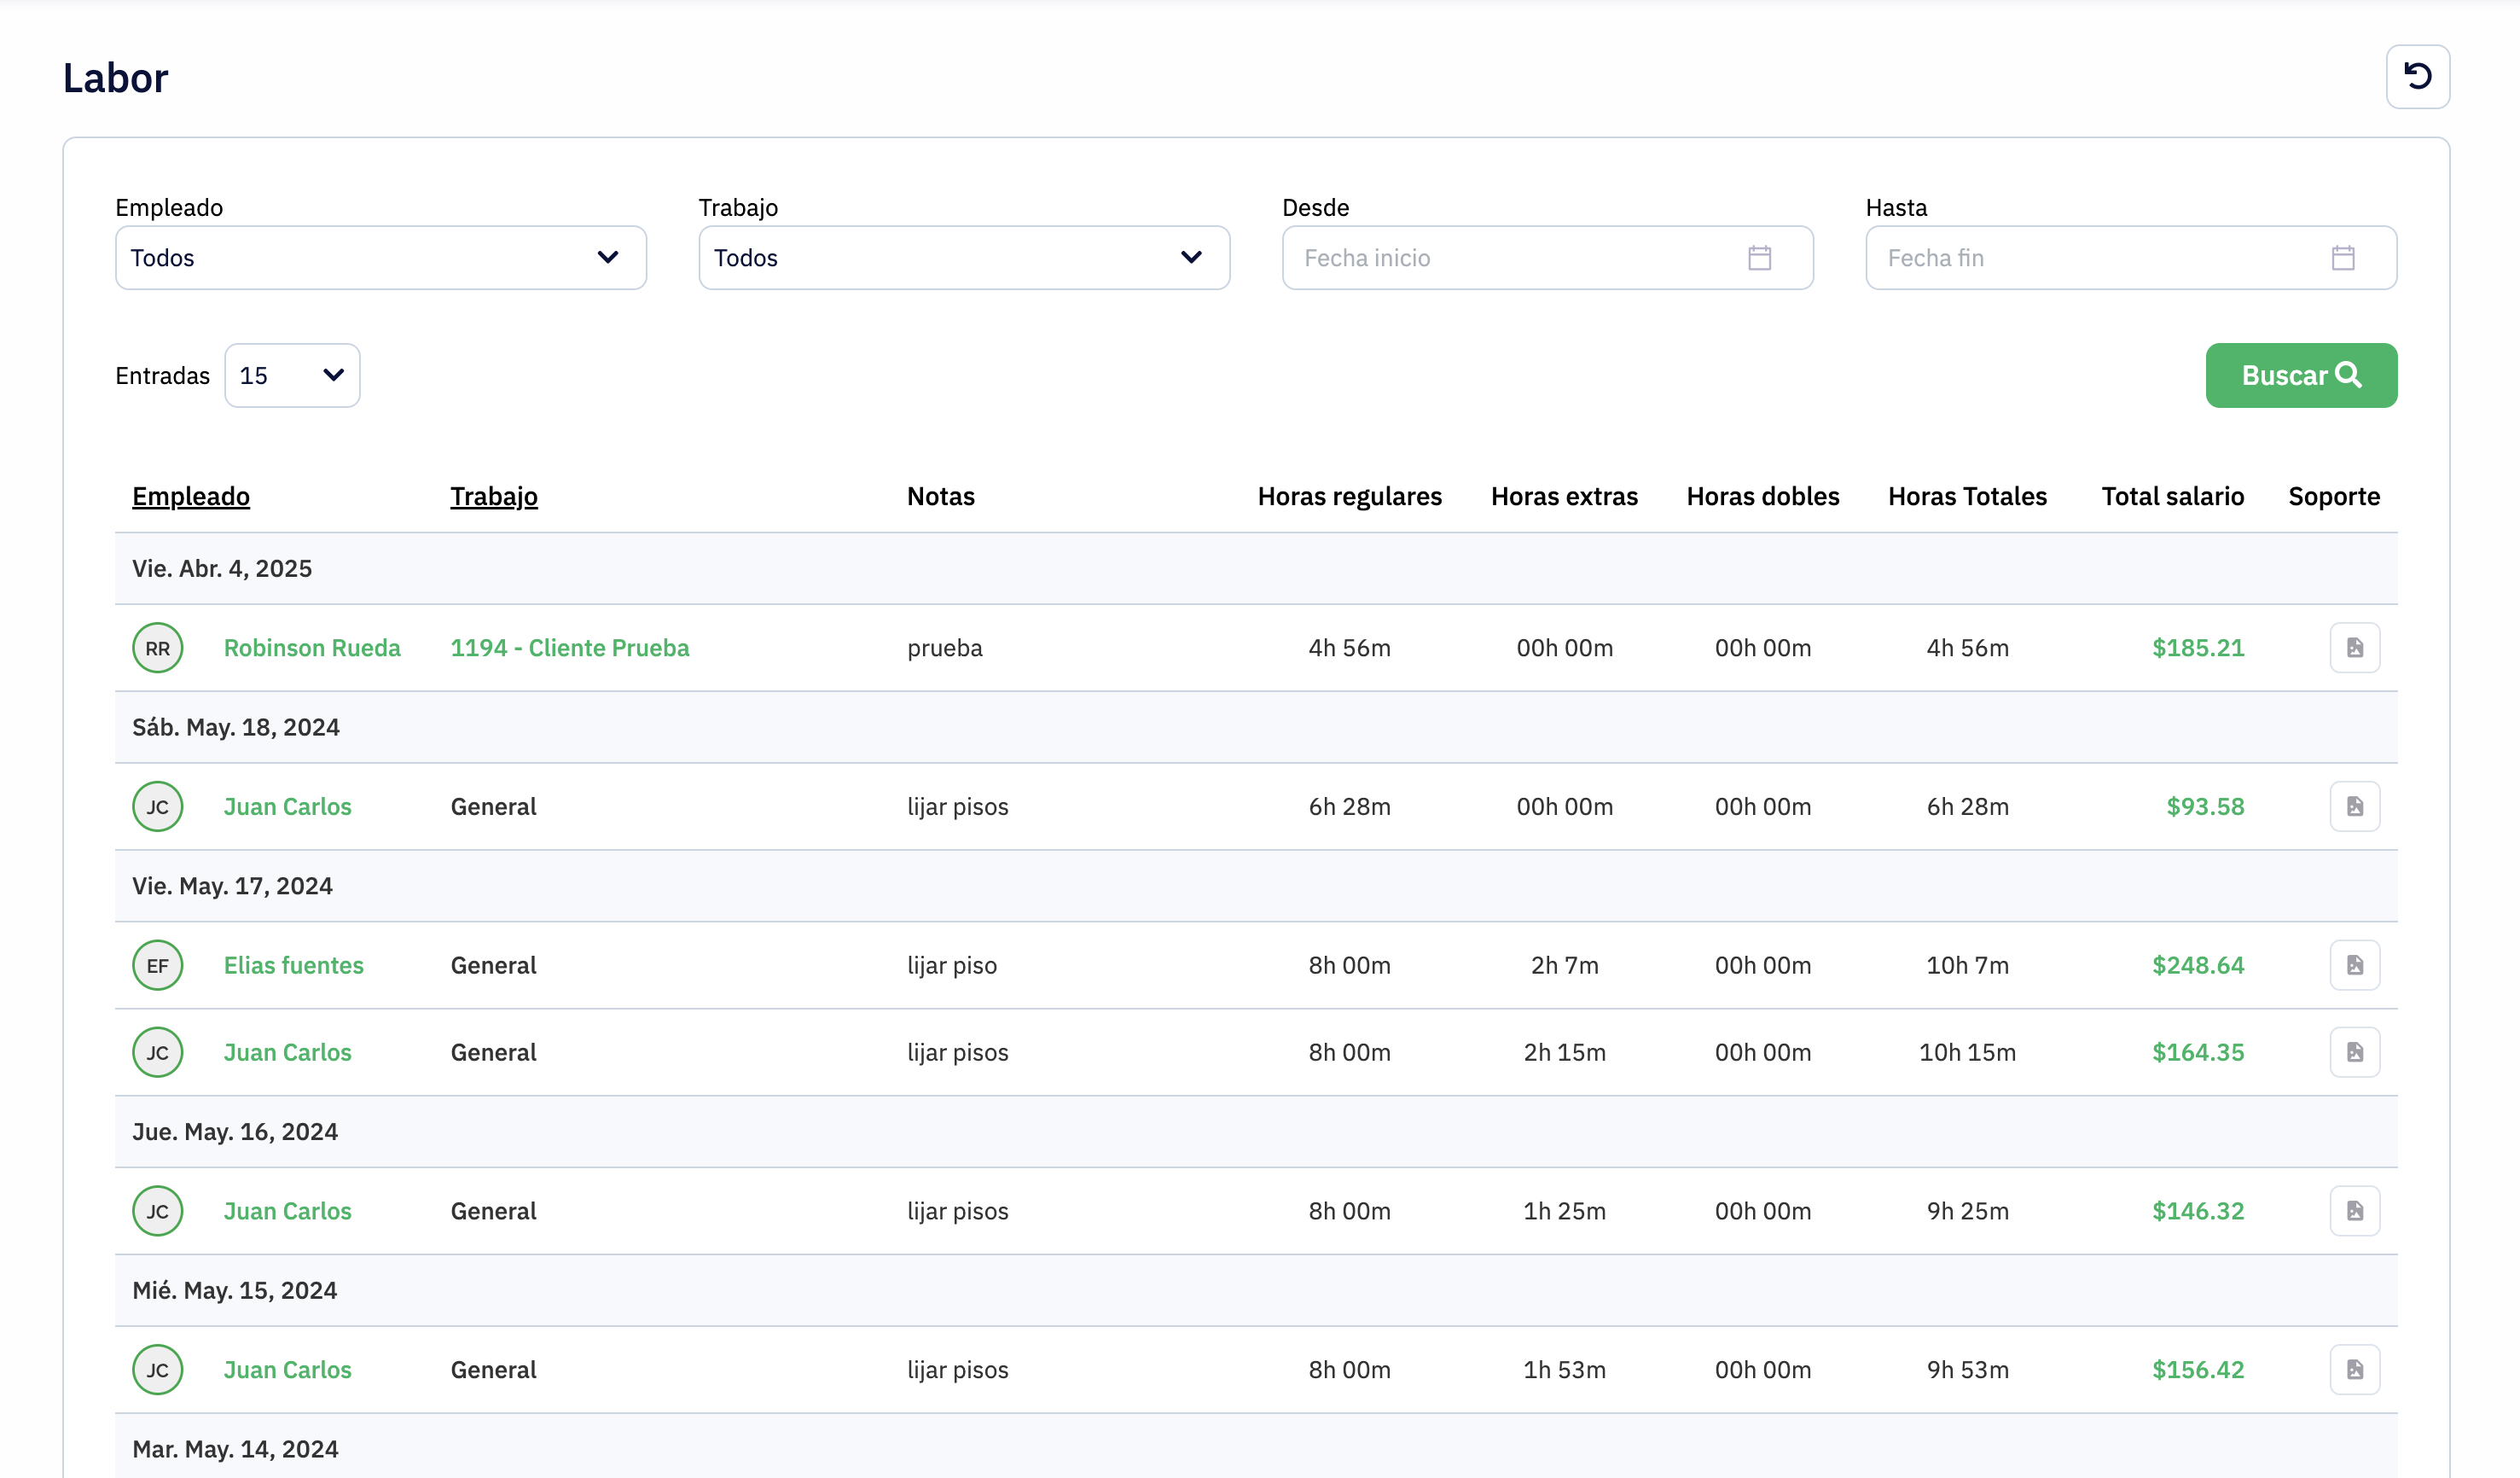Open the Entradas count dropdown
The image size is (2520, 1478).
coord(292,376)
